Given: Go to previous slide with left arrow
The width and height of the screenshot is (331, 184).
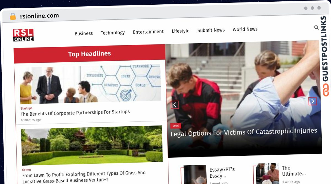Looking at the screenshot, I should 175,105.
